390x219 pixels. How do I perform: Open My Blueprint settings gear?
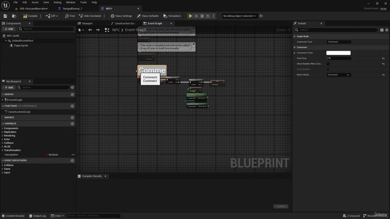73,88
